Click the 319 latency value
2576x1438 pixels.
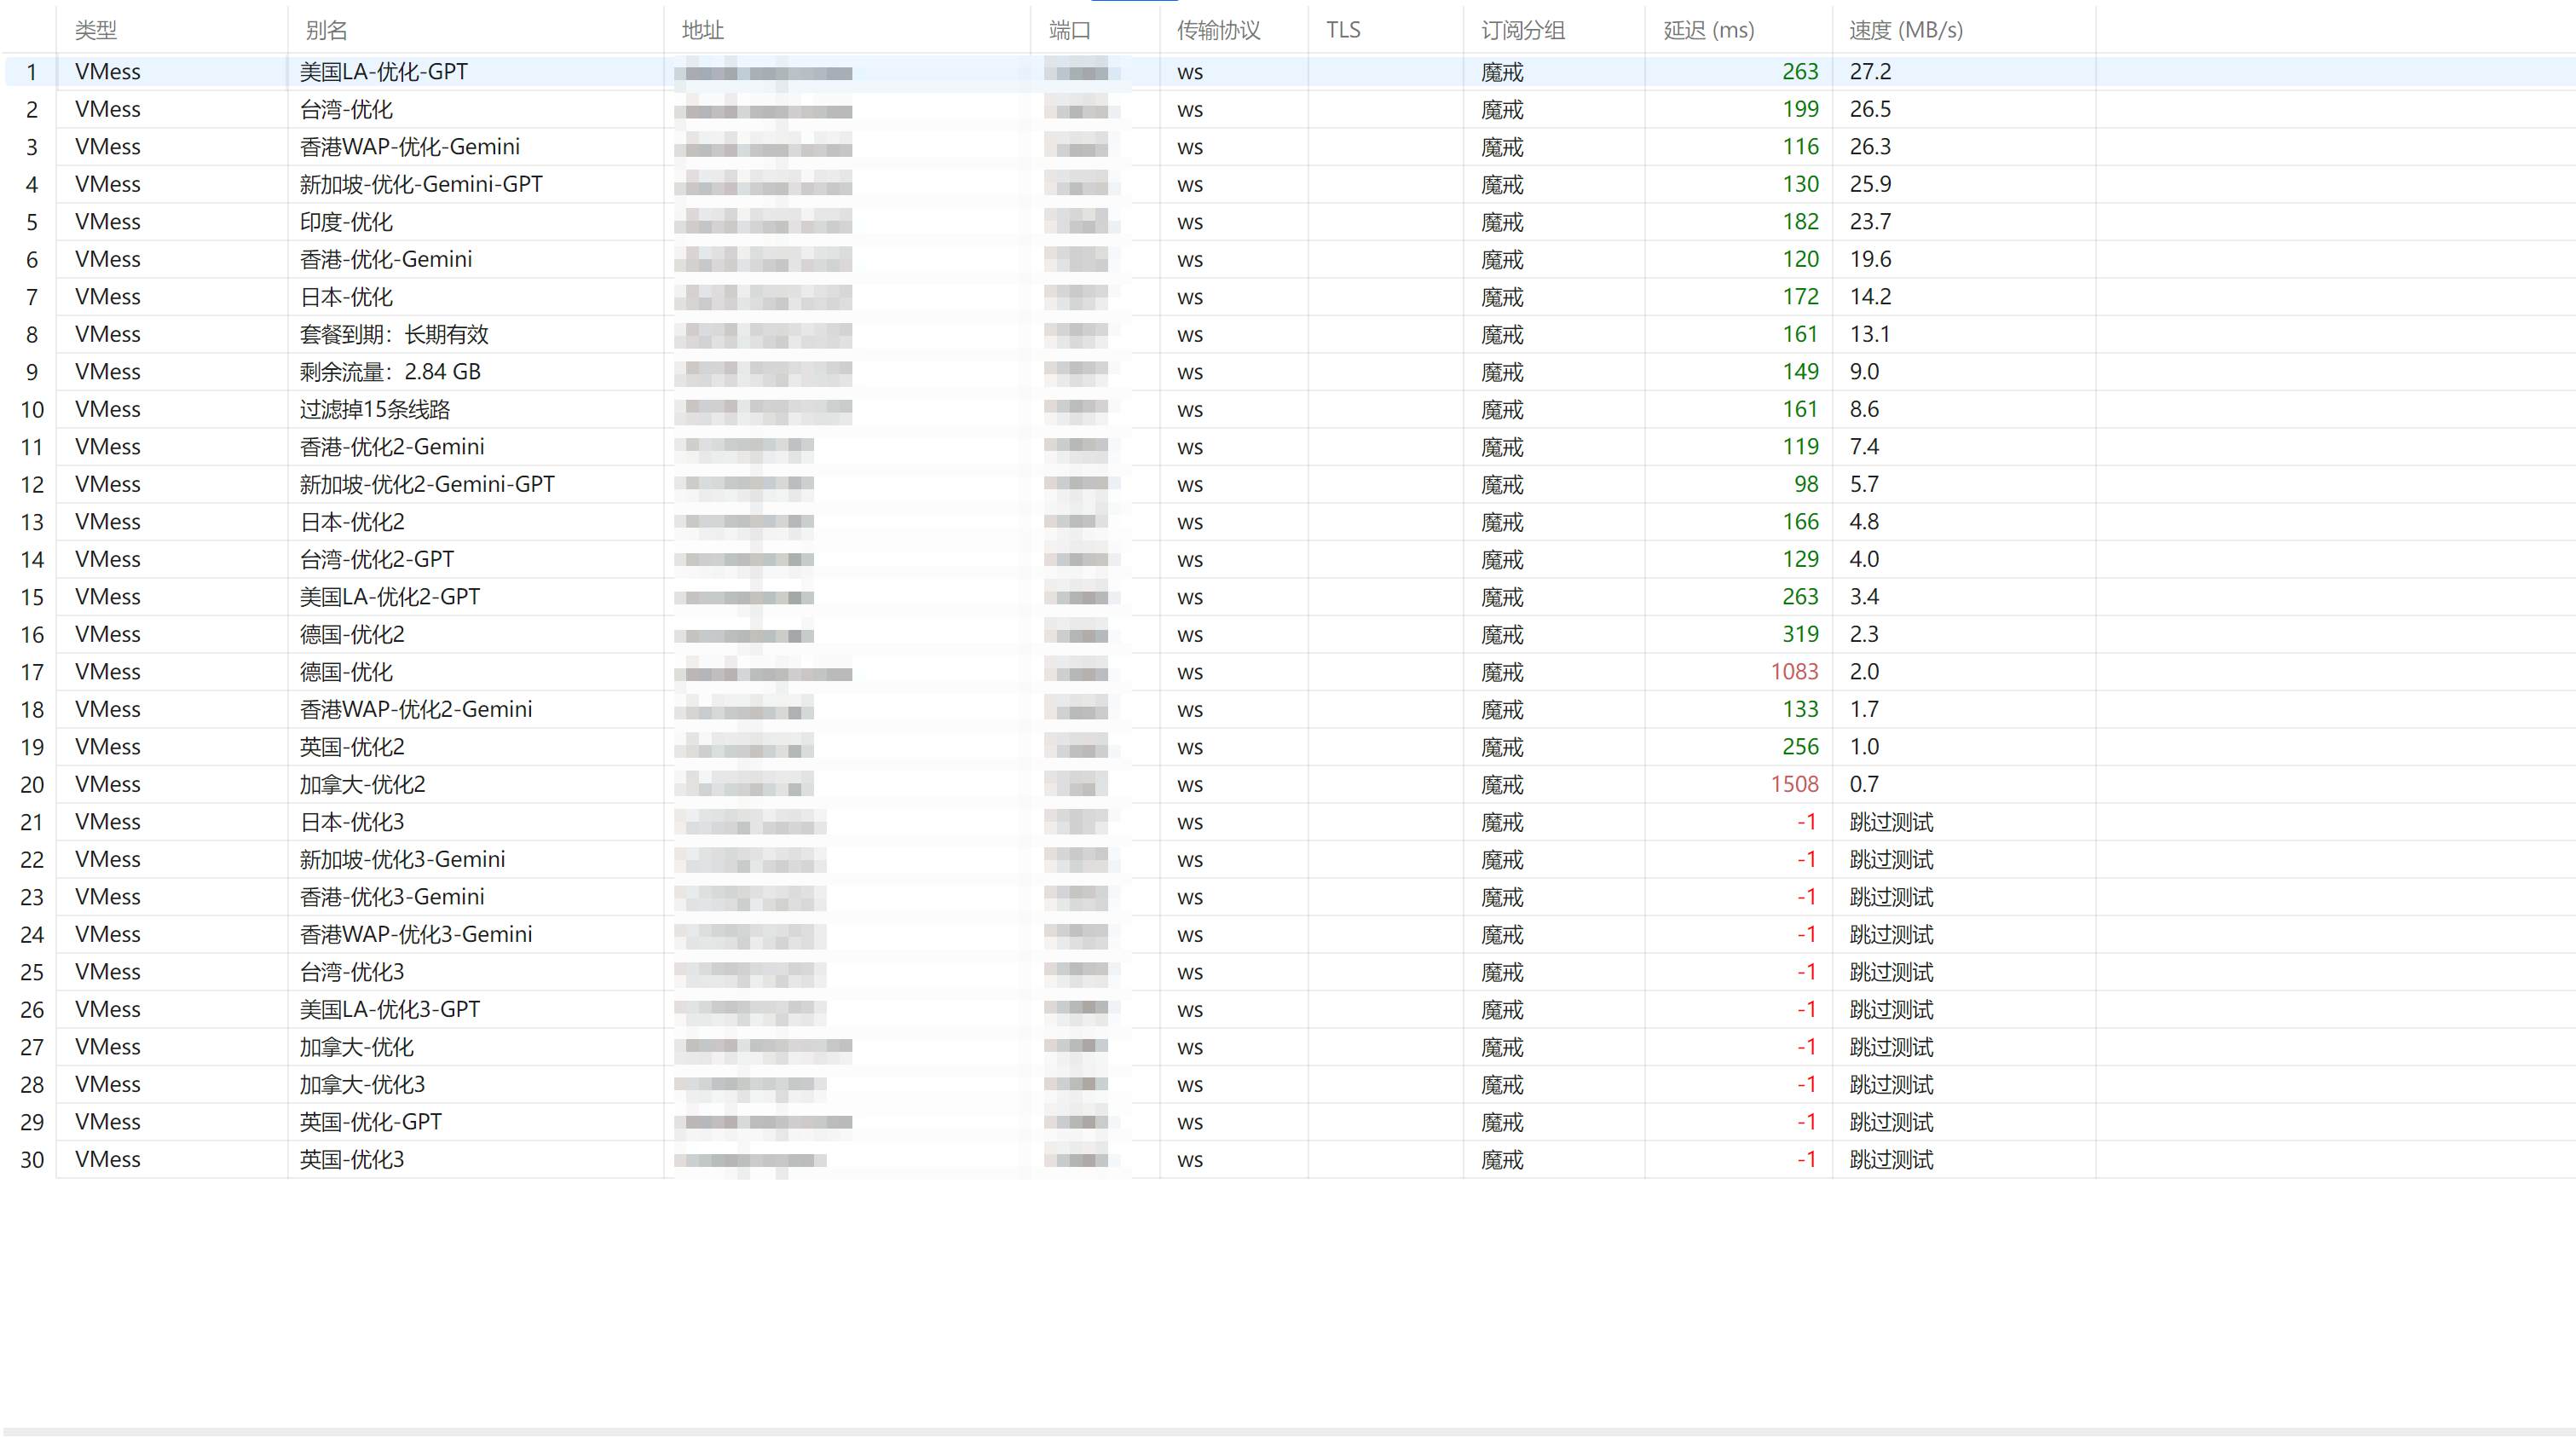point(1800,634)
